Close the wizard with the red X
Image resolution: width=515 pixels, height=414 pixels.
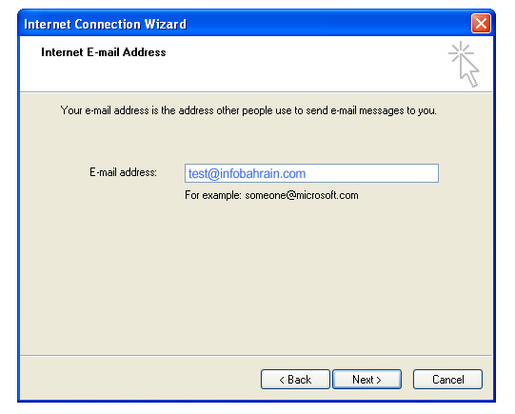pyautogui.click(x=481, y=24)
